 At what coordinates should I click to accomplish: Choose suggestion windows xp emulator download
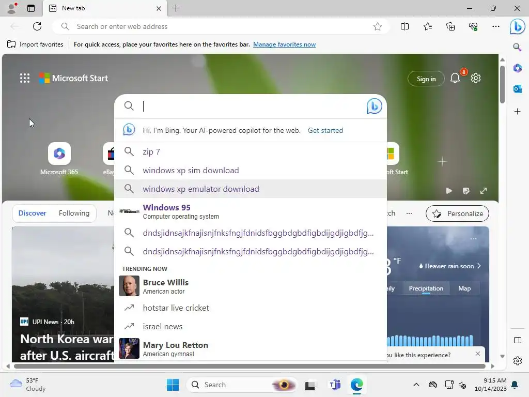[251, 189]
